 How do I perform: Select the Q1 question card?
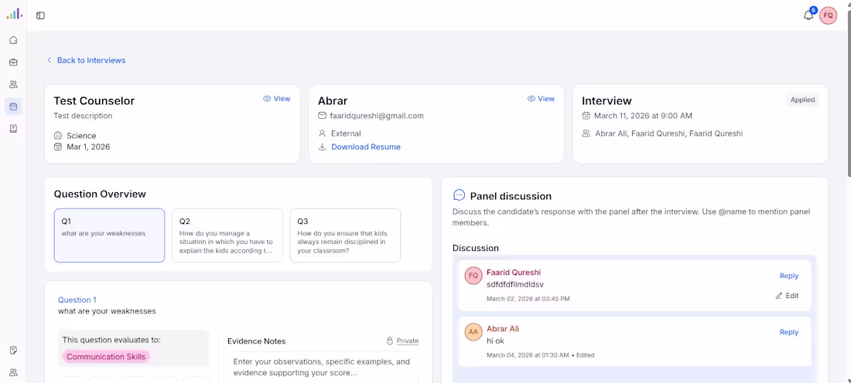pyautogui.click(x=110, y=236)
